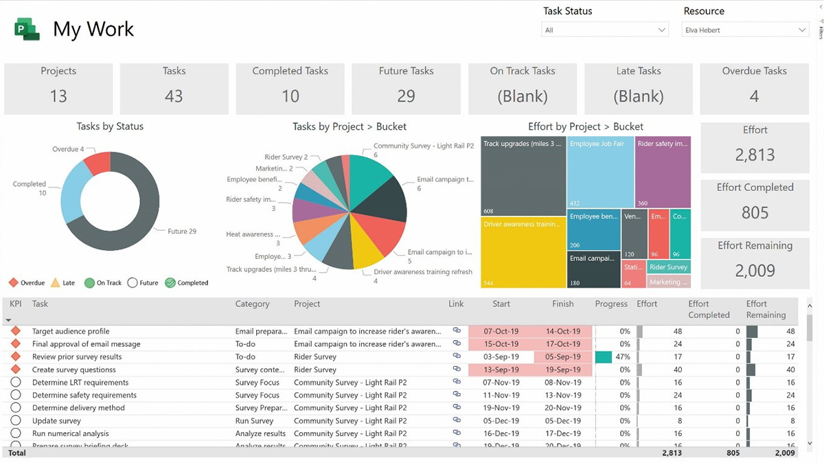Open the Resource dropdown showing Elva Hebert
Screen dimensions: 824x463
[745, 30]
